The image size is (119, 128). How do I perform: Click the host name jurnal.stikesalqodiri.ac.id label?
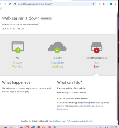tap(96, 58)
